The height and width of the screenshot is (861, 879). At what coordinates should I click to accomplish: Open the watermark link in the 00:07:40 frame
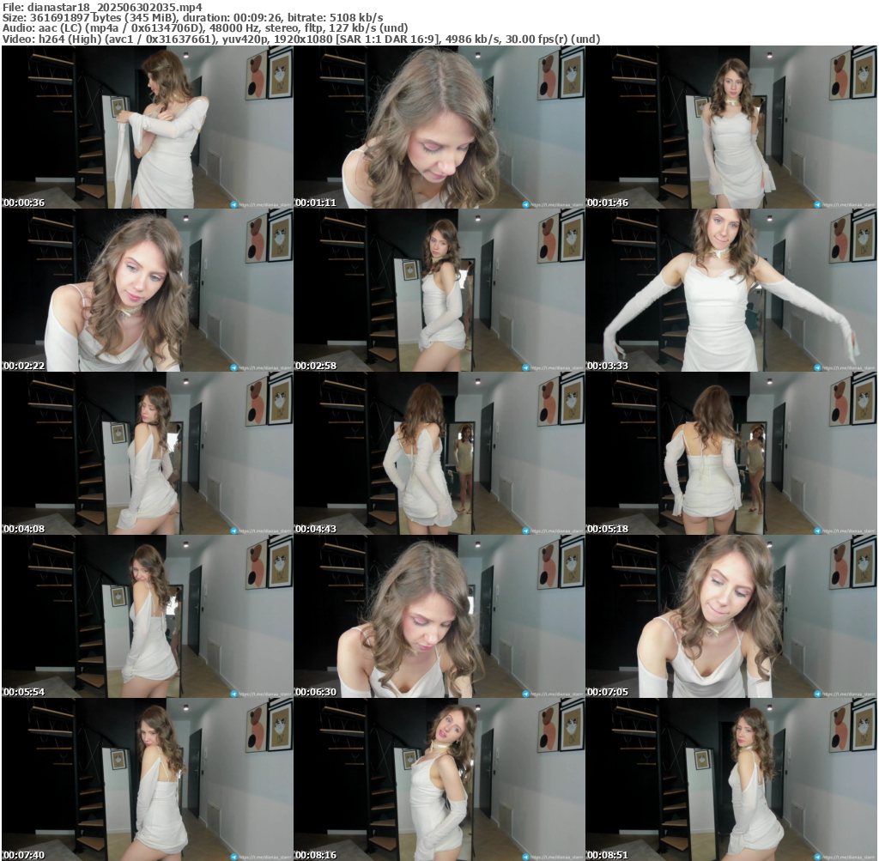click(x=266, y=857)
